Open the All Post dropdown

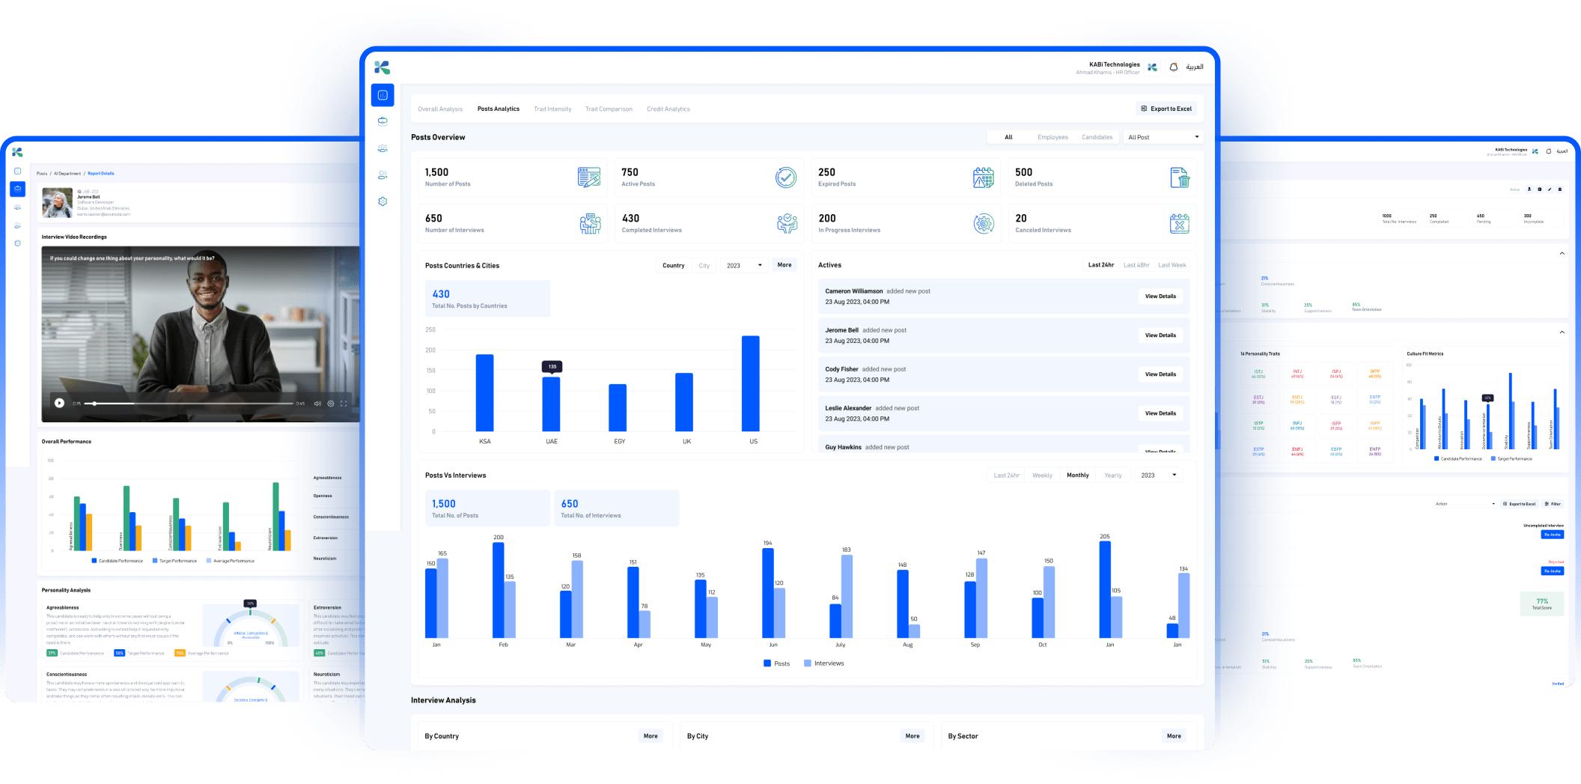pos(1163,137)
